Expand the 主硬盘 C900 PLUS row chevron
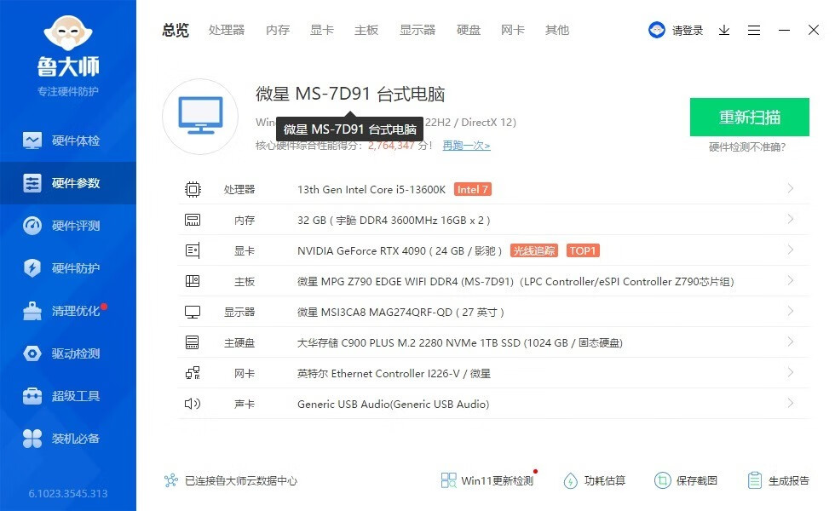This screenshot has height=511, width=835. [x=791, y=342]
